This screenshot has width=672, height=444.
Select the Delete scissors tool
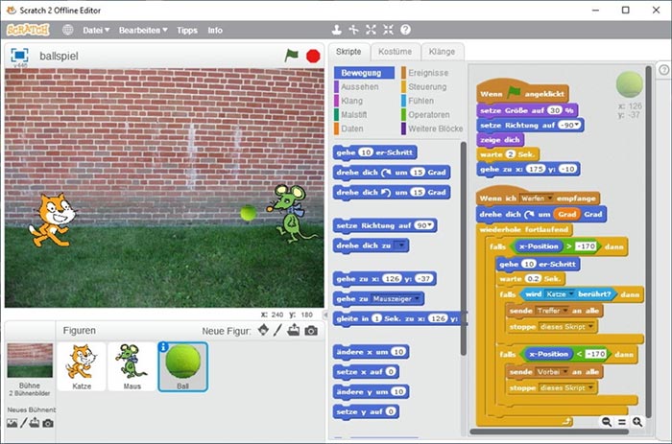353,30
